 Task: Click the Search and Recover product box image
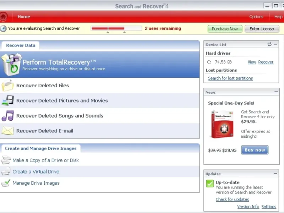[222, 124]
